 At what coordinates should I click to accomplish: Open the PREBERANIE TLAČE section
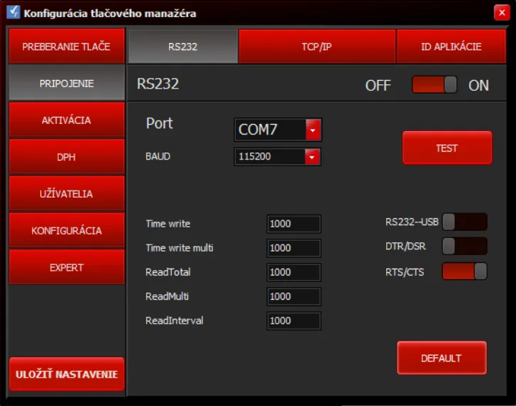(x=67, y=46)
